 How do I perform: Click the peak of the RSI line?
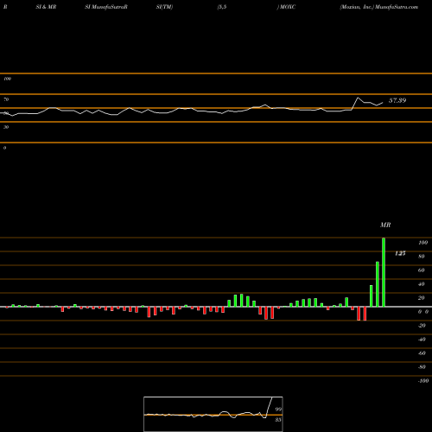[358, 98]
